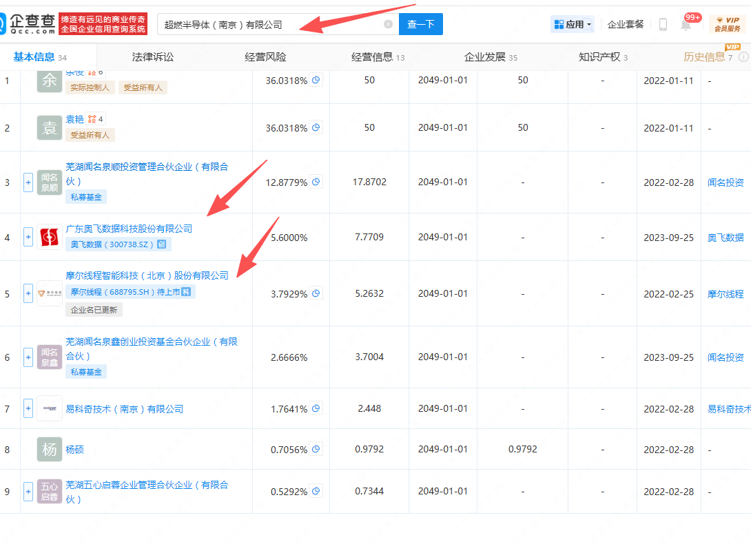Expand row 5 摩尔线程 shareholder
This screenshot has height=544, width=751.
coord(28,293)
